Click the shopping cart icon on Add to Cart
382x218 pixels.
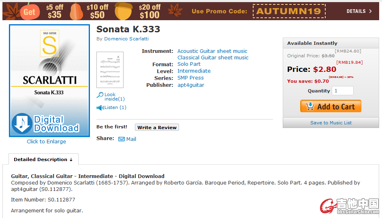coord(309,106)
